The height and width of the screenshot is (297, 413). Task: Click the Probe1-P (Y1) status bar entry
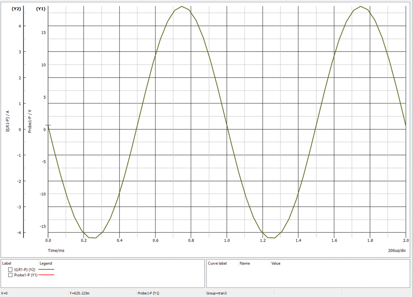tap(148, 293)
